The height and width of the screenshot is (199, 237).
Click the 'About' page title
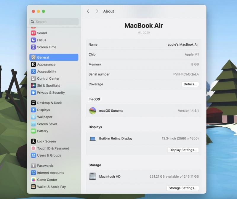108,11
